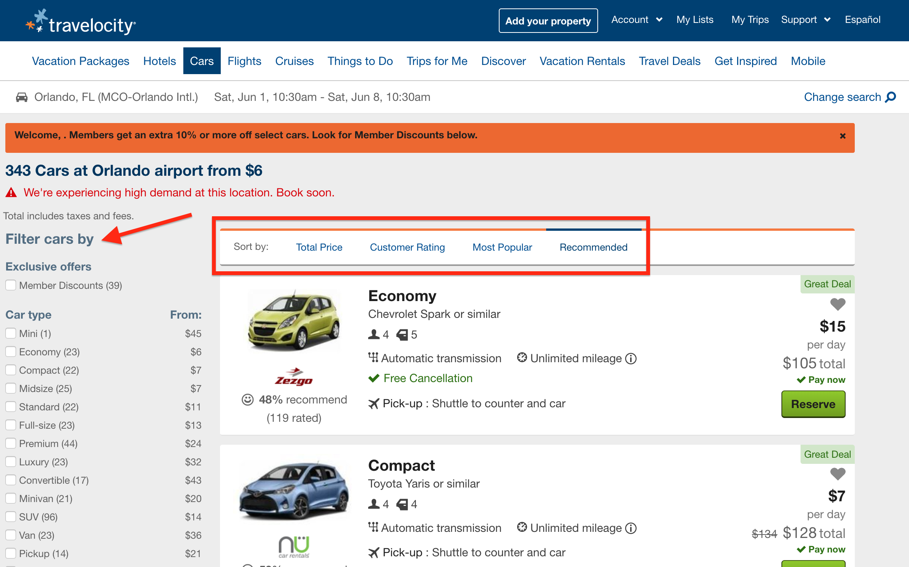This screenshot has height=567, width=909.
Task: Click the Toyota Yaris car image
Action: click(294, 491)
